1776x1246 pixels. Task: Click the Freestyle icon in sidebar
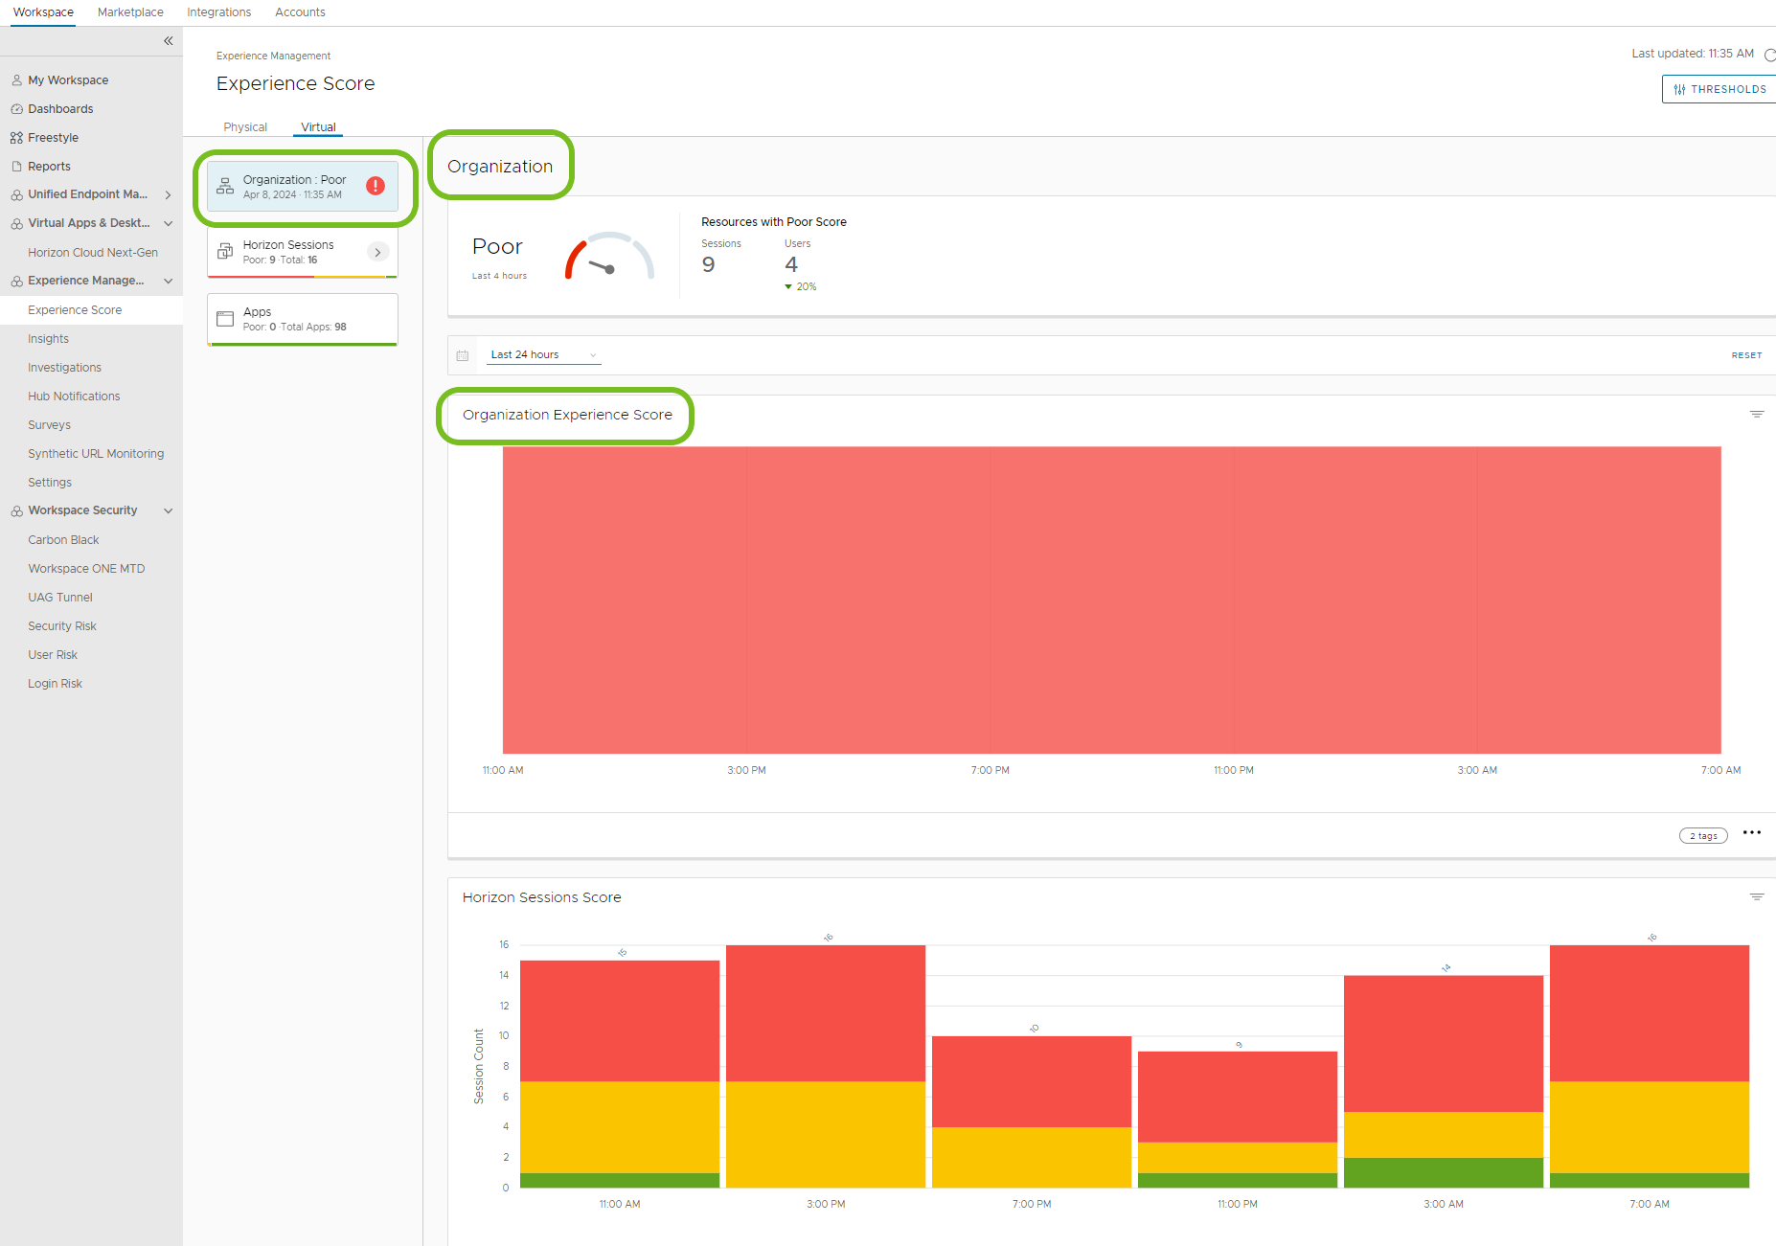point(16,138)
